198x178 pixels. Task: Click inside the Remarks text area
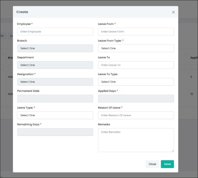point(136,140)
